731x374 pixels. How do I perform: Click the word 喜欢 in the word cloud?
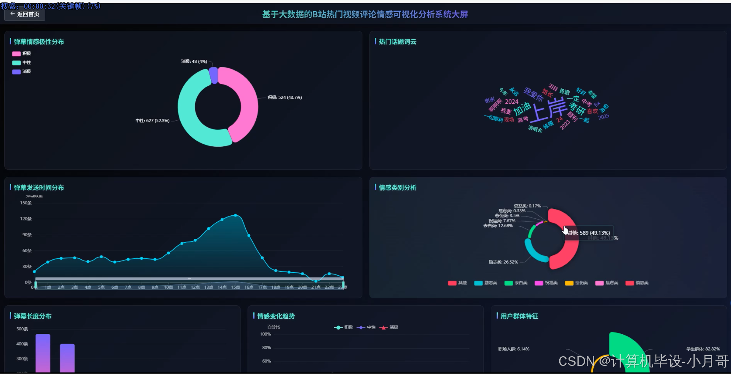(593, 111)
